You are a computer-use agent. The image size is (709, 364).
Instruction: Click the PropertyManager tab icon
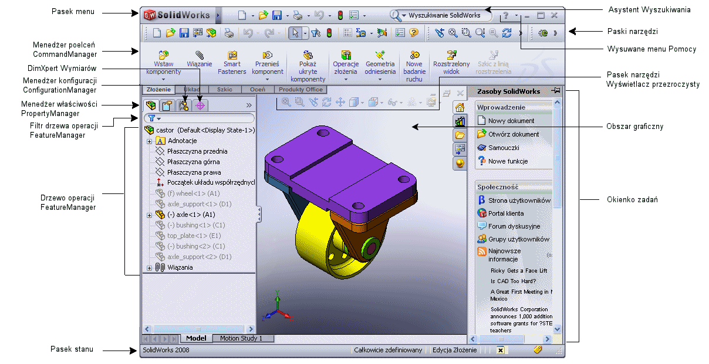click(x=167, y=106)
